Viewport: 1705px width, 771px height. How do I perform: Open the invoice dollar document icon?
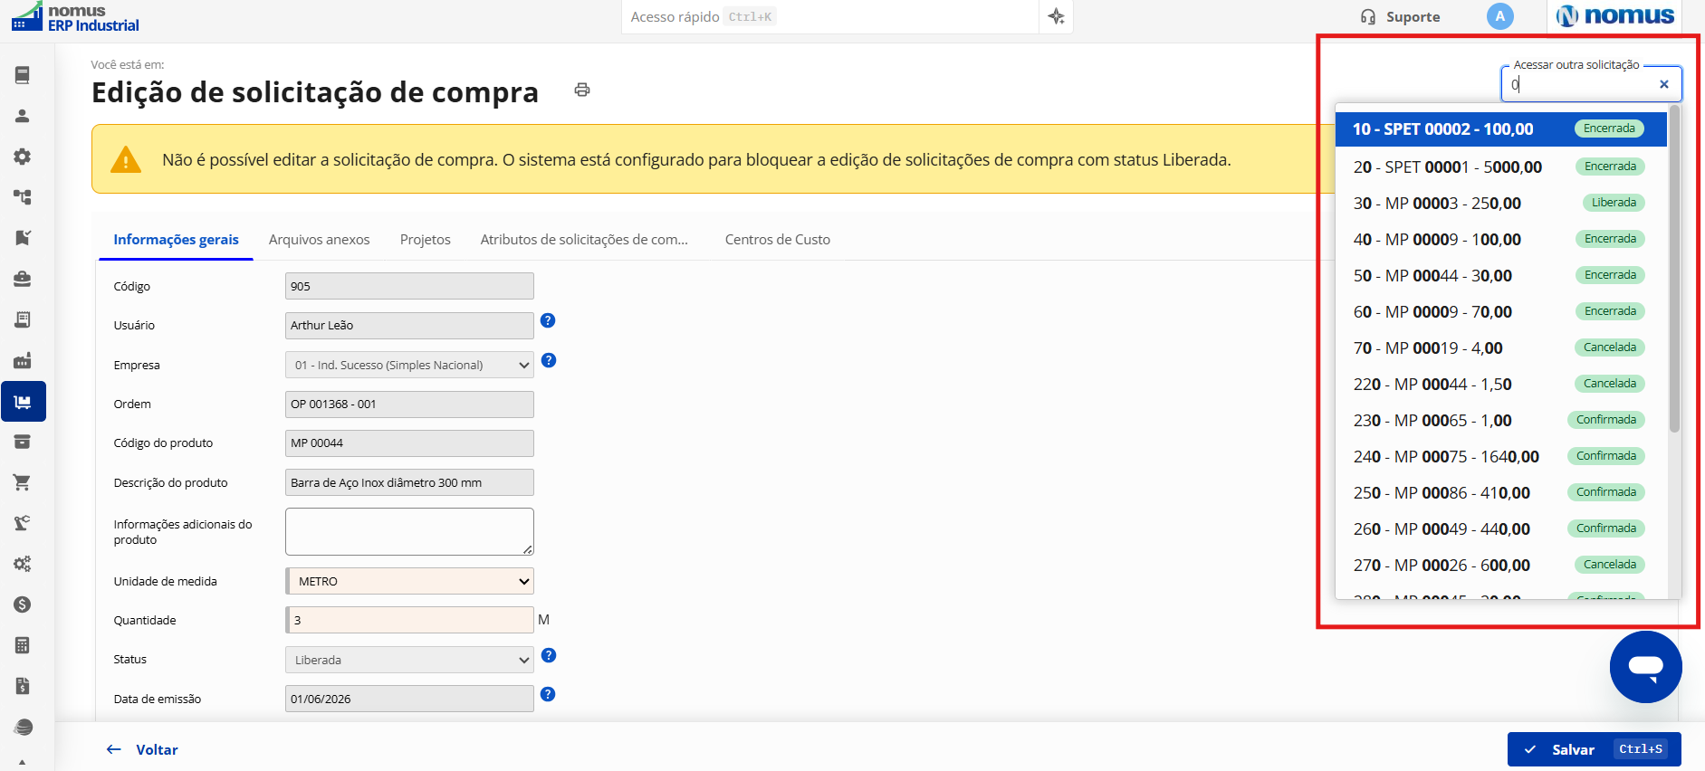[23, 686]
